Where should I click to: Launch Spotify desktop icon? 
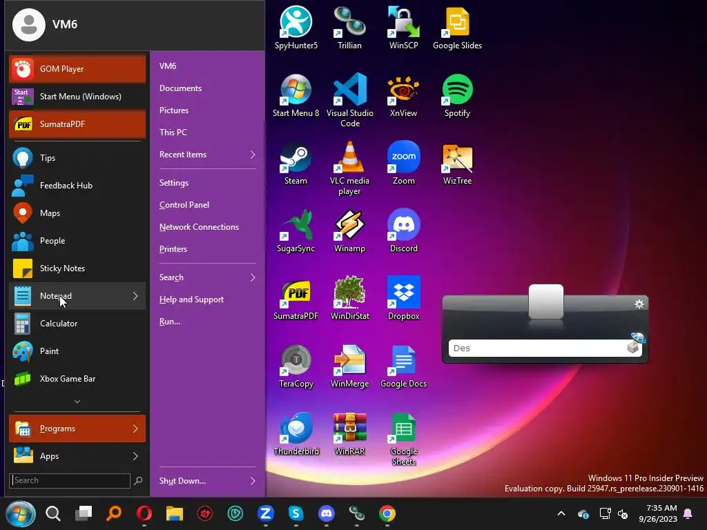click(x=457, y=95)
